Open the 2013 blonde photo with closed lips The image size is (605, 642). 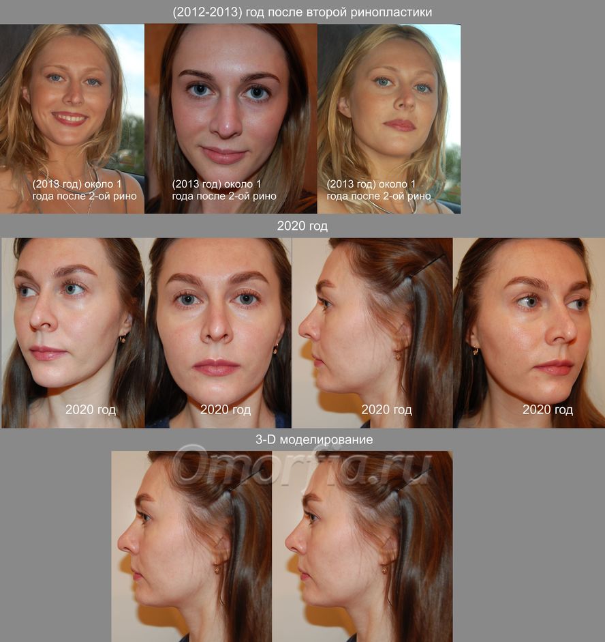(x=389, y=119)
